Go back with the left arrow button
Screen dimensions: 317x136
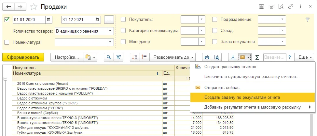[9, 7]
